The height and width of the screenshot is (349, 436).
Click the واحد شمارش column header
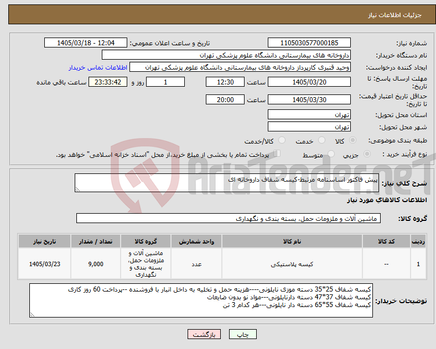click(196, 241)
